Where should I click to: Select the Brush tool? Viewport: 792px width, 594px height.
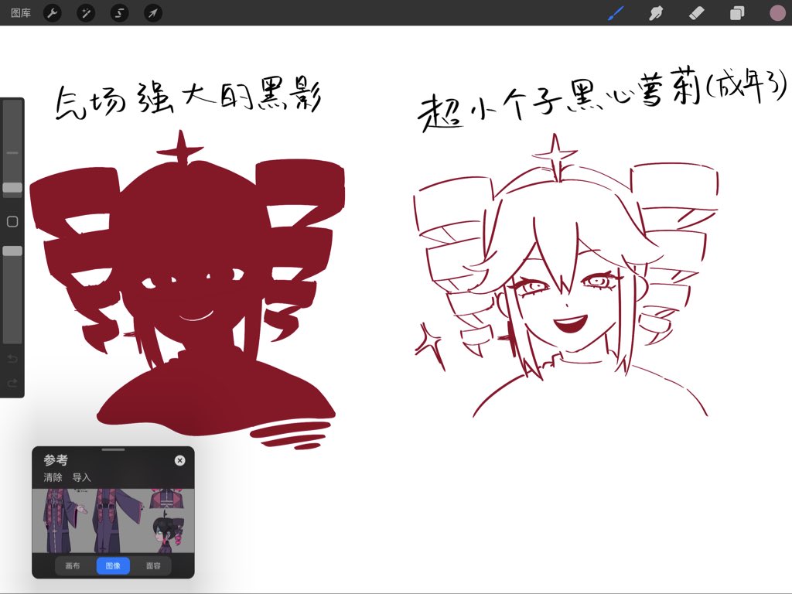pyautogui.click(x=616, y=12)
